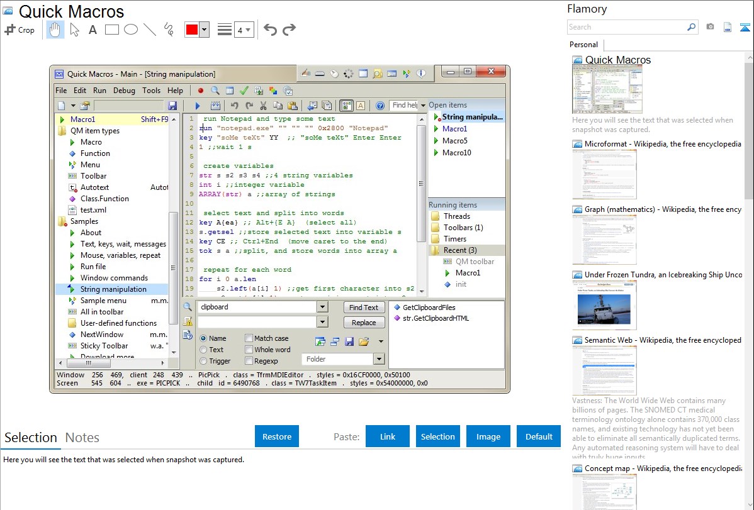Pick the rectangle shape tool
This screenshot has height=510, width=754.
pyautogui.click(x=112, y=30)
